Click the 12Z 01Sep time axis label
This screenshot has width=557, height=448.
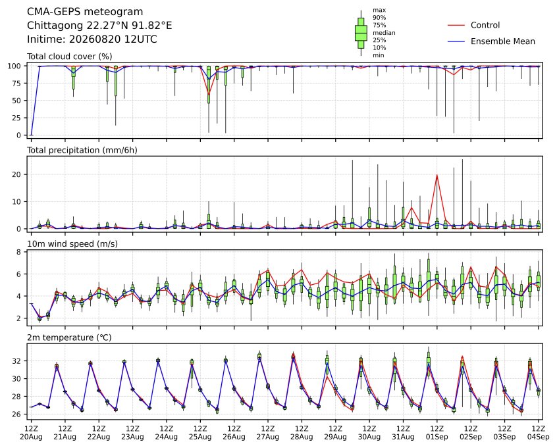click(x=437, y=433)
